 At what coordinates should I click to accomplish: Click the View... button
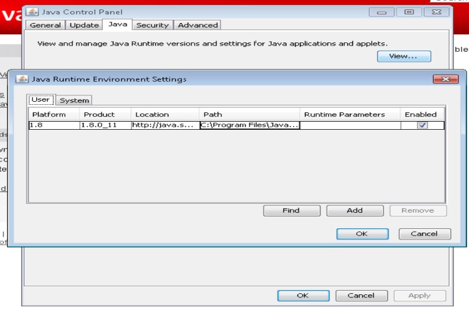click(x=404, y=56)
